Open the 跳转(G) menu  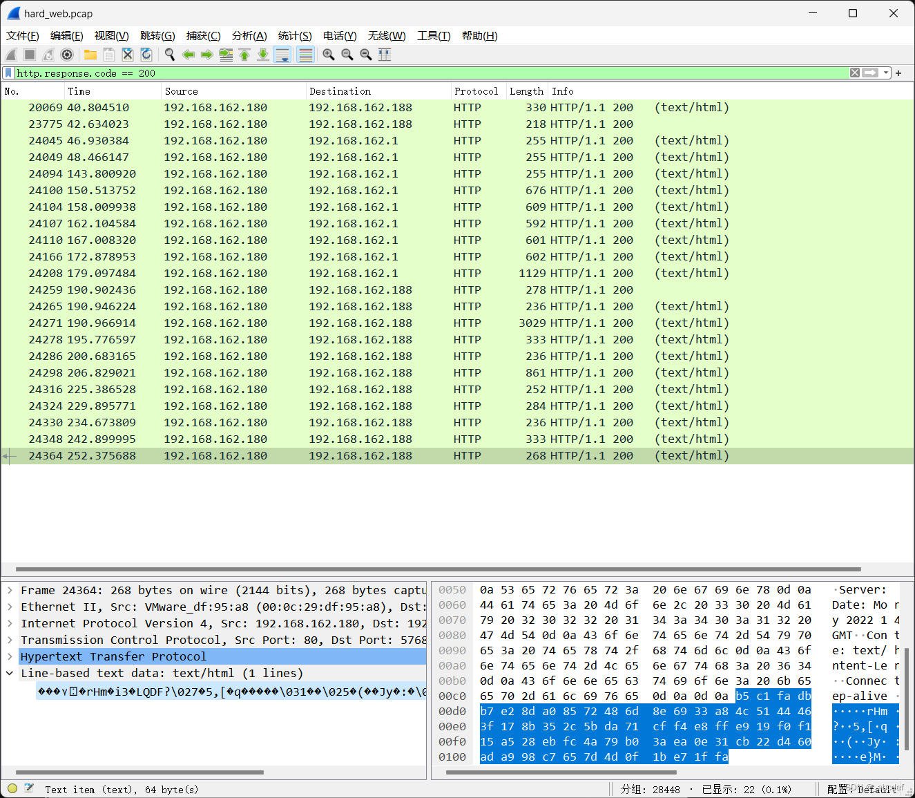[157, 36]
